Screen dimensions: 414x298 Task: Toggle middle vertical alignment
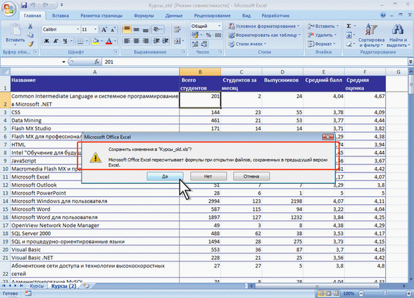click(x=136, y=29)
